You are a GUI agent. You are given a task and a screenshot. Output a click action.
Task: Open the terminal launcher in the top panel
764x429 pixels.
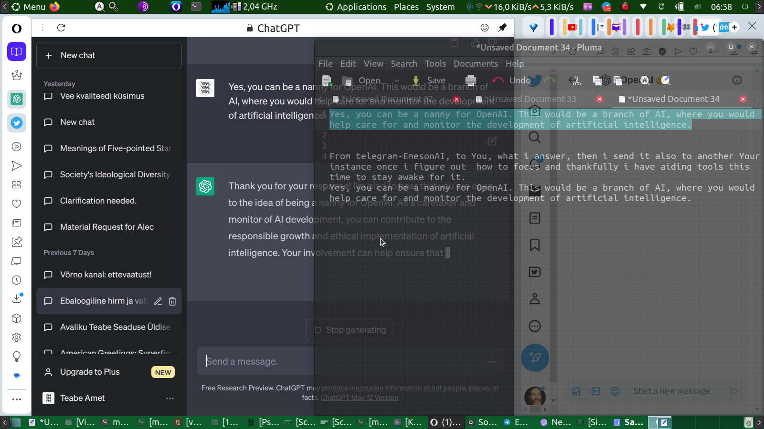196,7
